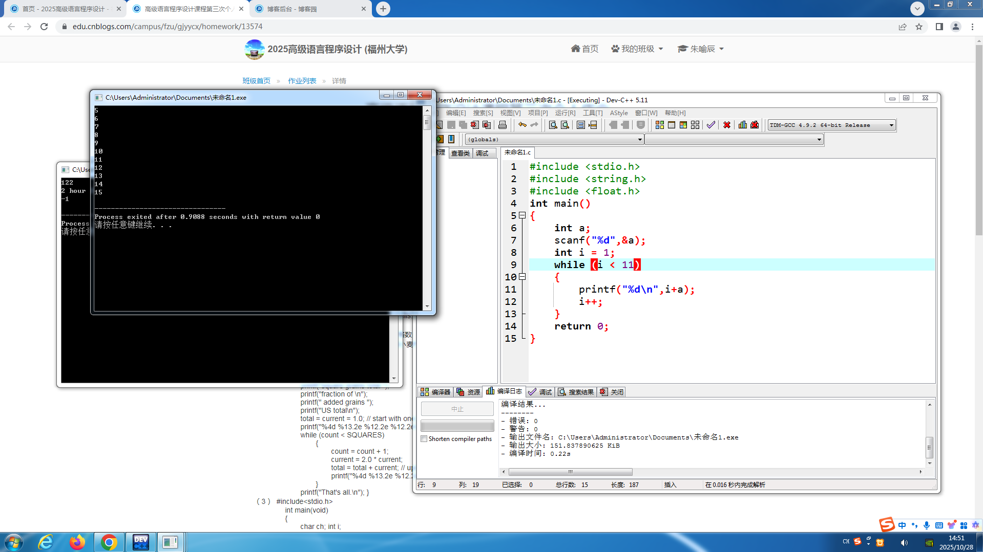Click the Redo arrow in Dev-C++ toolbar
The width and height of the screenshot is (983, 552).
click(x=534, y=125)
